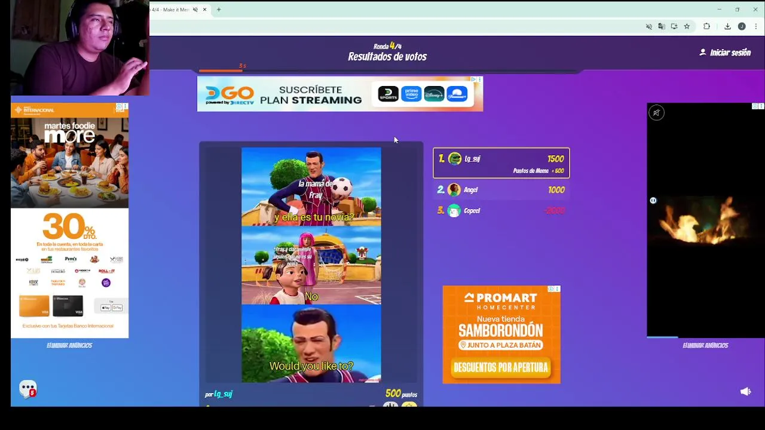The width and height of the screenshot is (765, 430).
Task: Open the browser profile avatar
Action: 742,26
